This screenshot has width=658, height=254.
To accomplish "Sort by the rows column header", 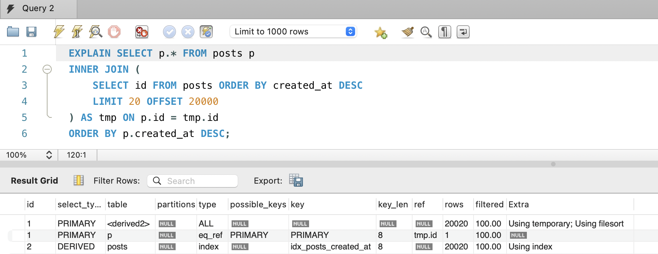I will tap(454, 205).
